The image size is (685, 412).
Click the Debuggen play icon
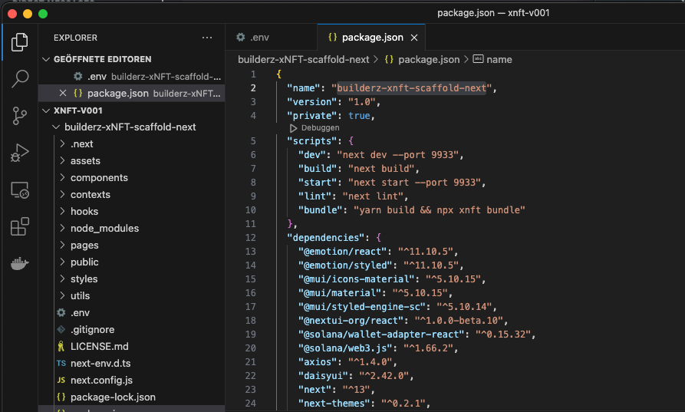click(293, 128)
